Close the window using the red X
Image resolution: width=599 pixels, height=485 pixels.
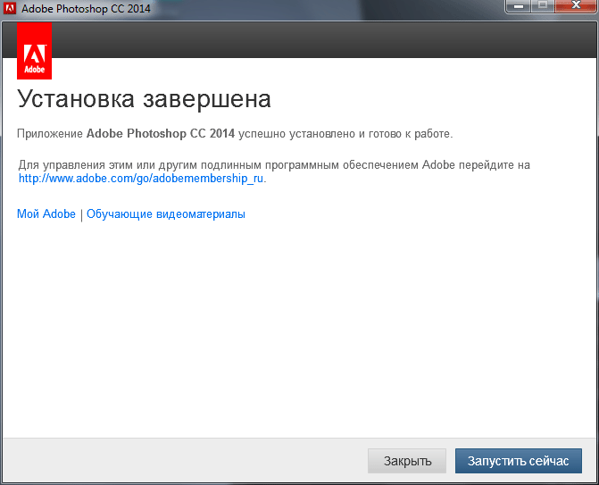(x=576, y=8)
